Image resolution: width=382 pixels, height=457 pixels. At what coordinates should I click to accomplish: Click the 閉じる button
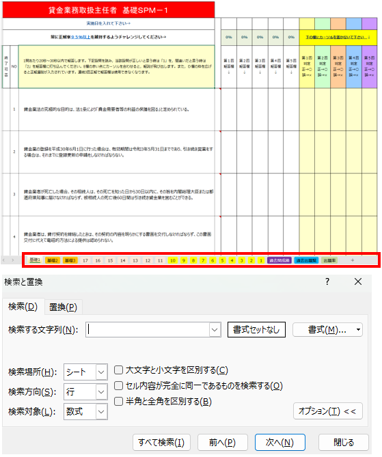pos(344,443)
